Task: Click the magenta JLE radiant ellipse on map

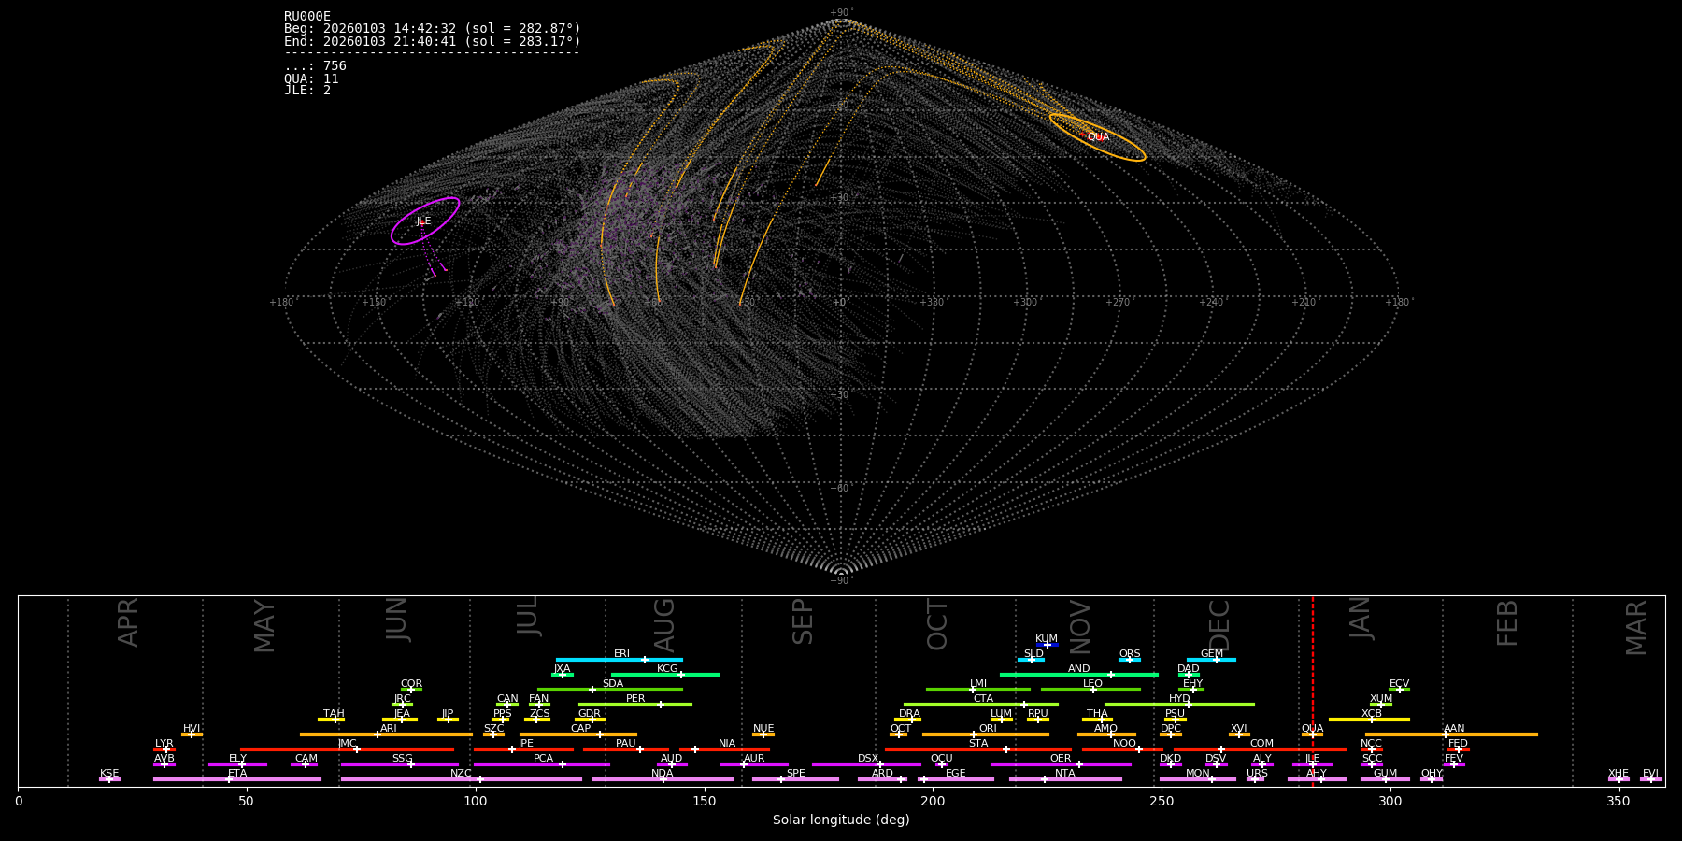Action: click(x=425, y=221)
